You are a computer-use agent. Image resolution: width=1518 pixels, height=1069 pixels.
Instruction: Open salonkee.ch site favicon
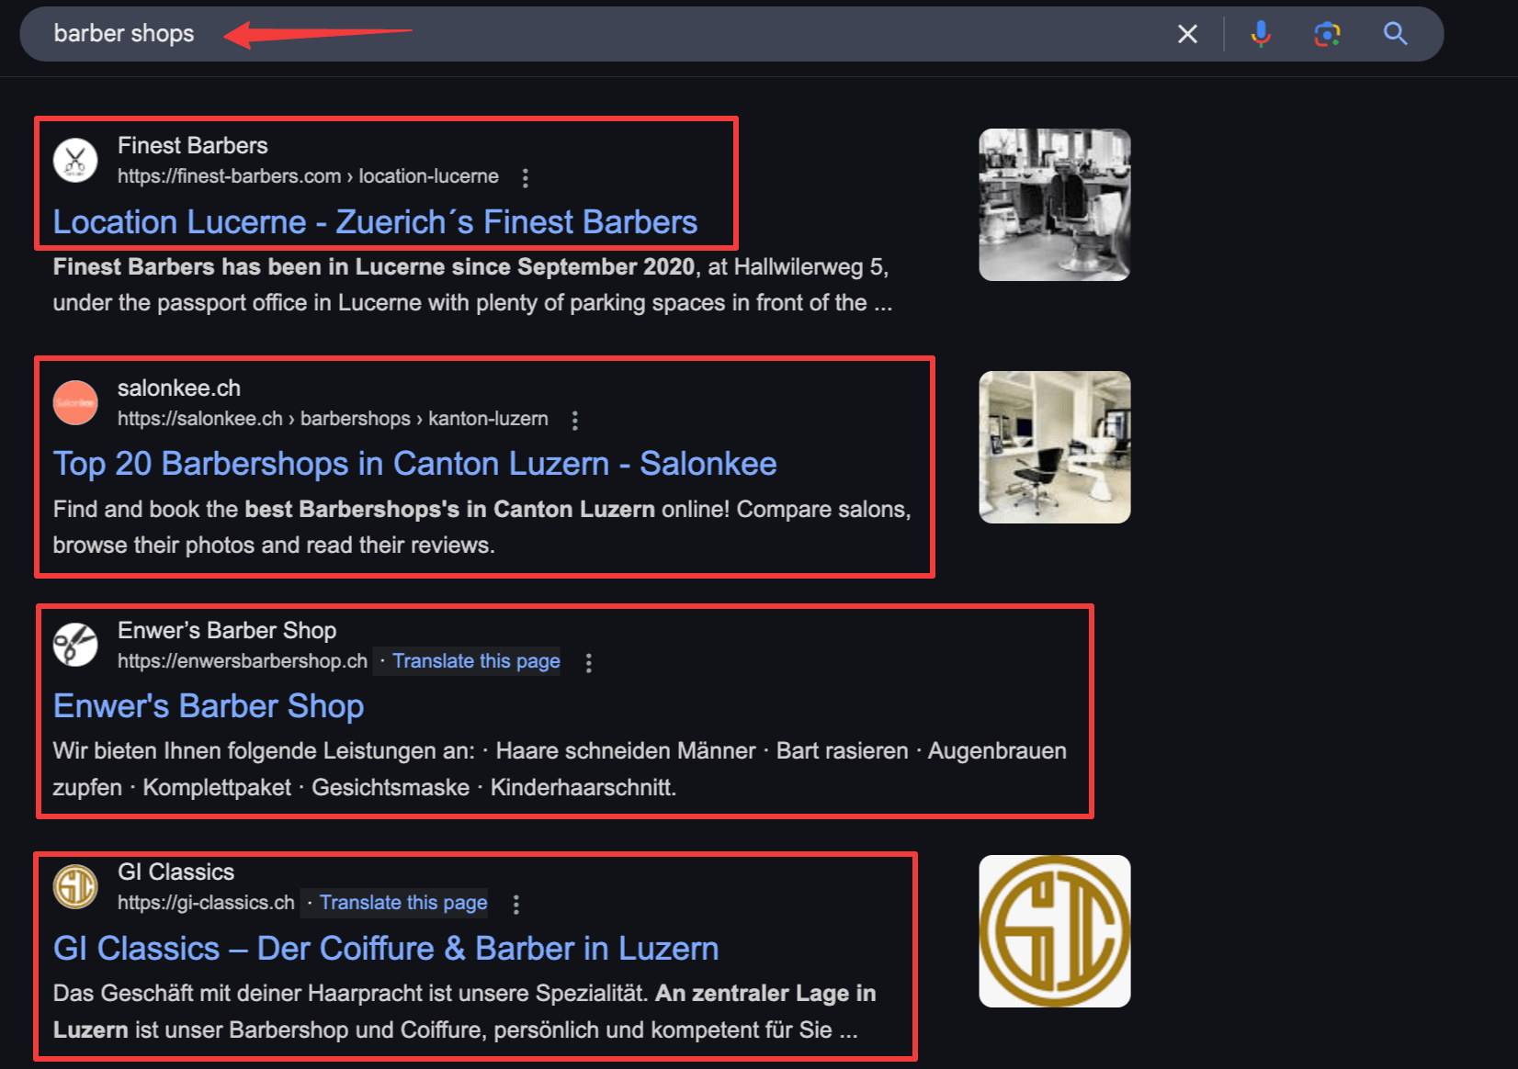tap(75, 403)
